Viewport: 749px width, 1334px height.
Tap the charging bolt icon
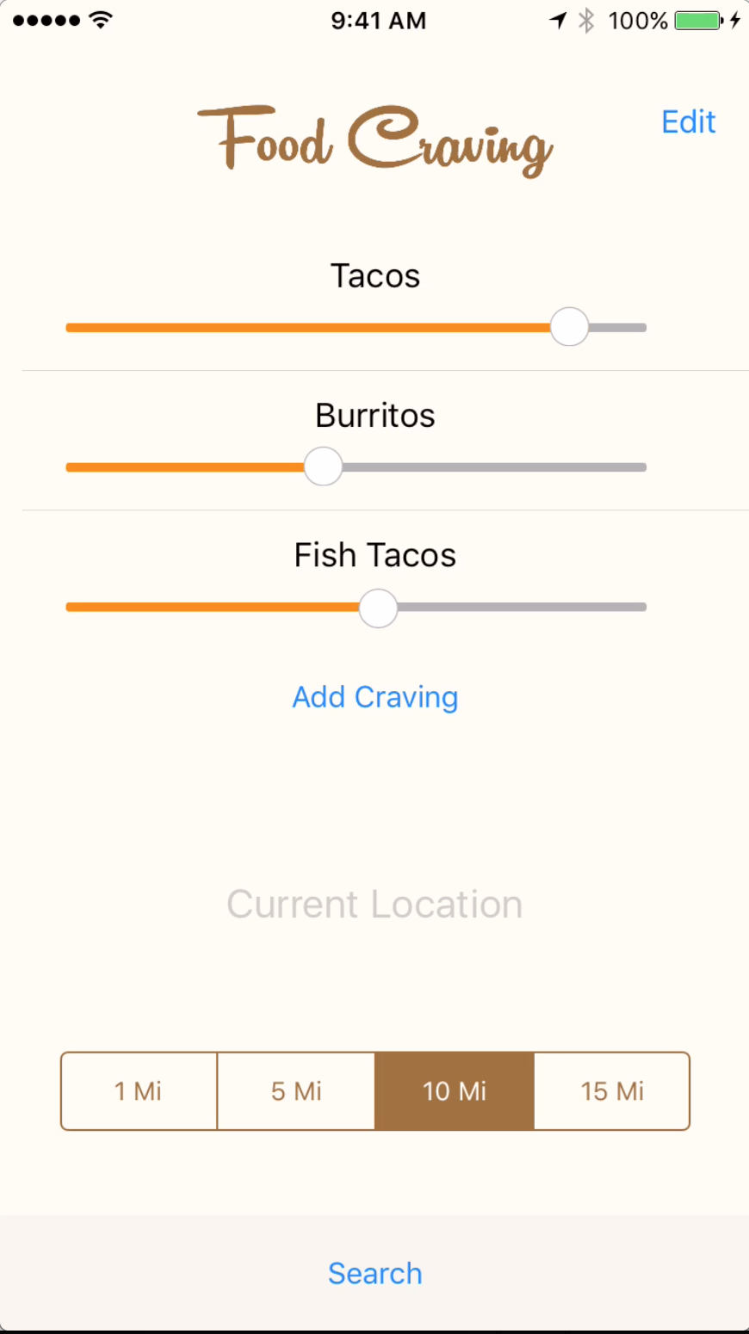point(735,21)
